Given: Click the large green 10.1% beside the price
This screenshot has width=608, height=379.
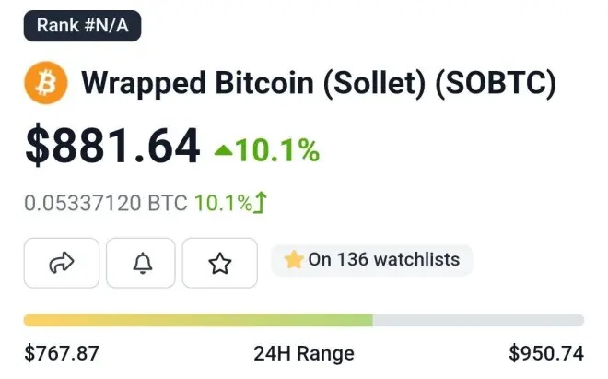Looking at the screenshot, I should click(x=277, y=149).
